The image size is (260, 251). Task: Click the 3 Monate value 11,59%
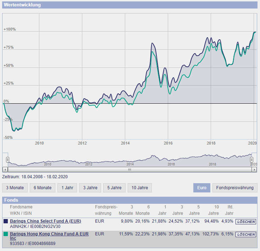(126, 234)
